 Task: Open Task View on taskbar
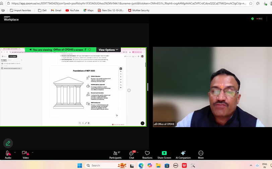coord(132,166)
